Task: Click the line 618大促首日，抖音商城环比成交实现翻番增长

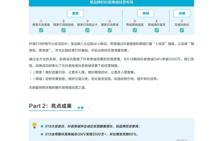Action: [x=92, y=127]
